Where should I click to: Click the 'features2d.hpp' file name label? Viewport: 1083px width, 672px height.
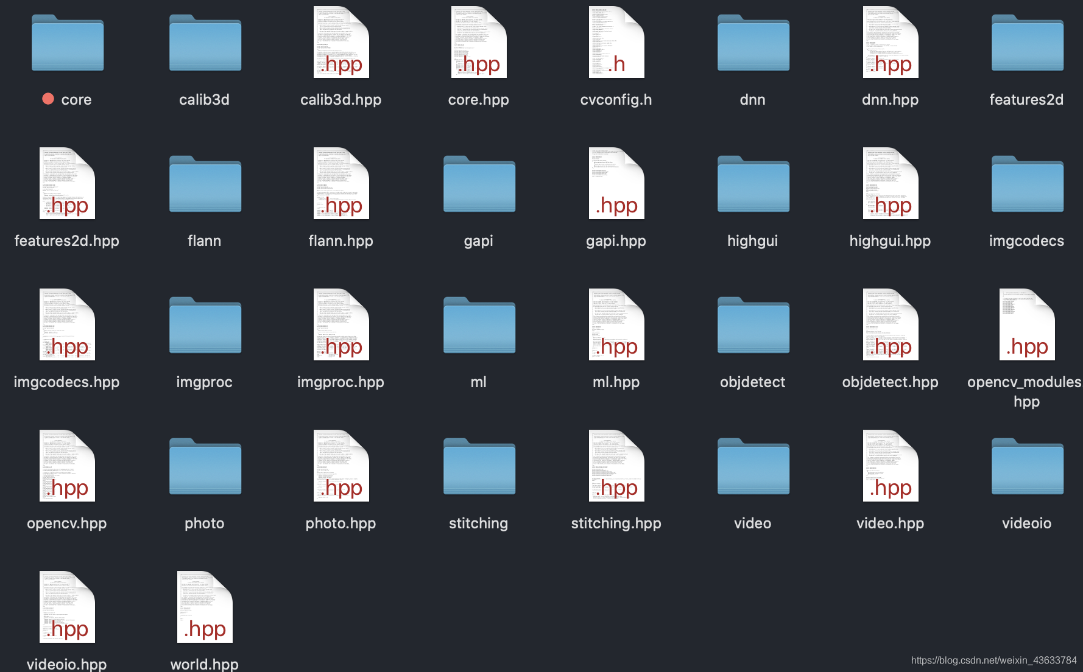click(67, 241)
